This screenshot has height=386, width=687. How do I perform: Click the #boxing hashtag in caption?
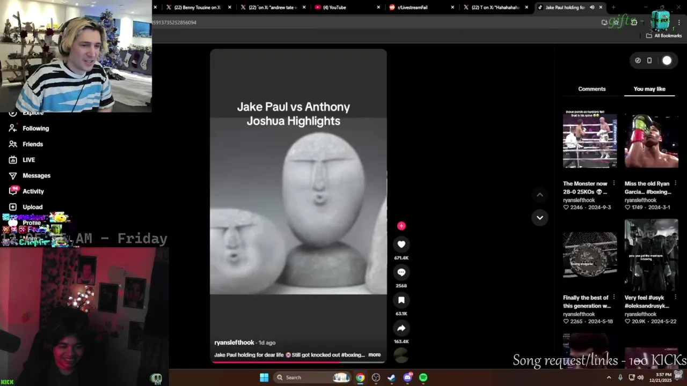tap(352, 355)
